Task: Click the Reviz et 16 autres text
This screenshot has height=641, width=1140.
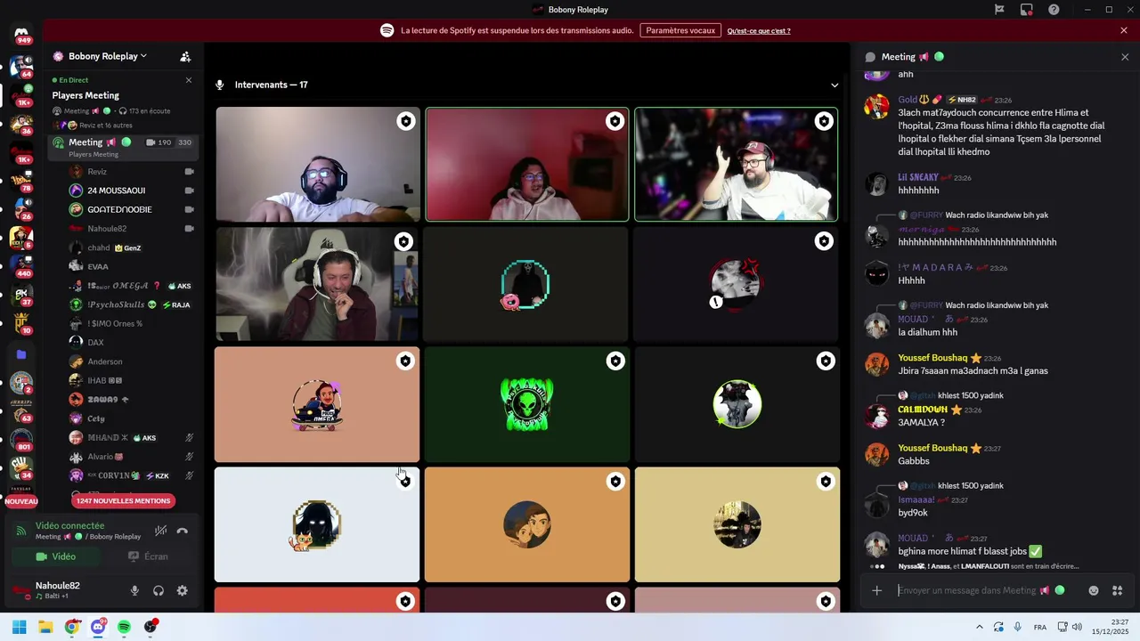Action: 104,126
